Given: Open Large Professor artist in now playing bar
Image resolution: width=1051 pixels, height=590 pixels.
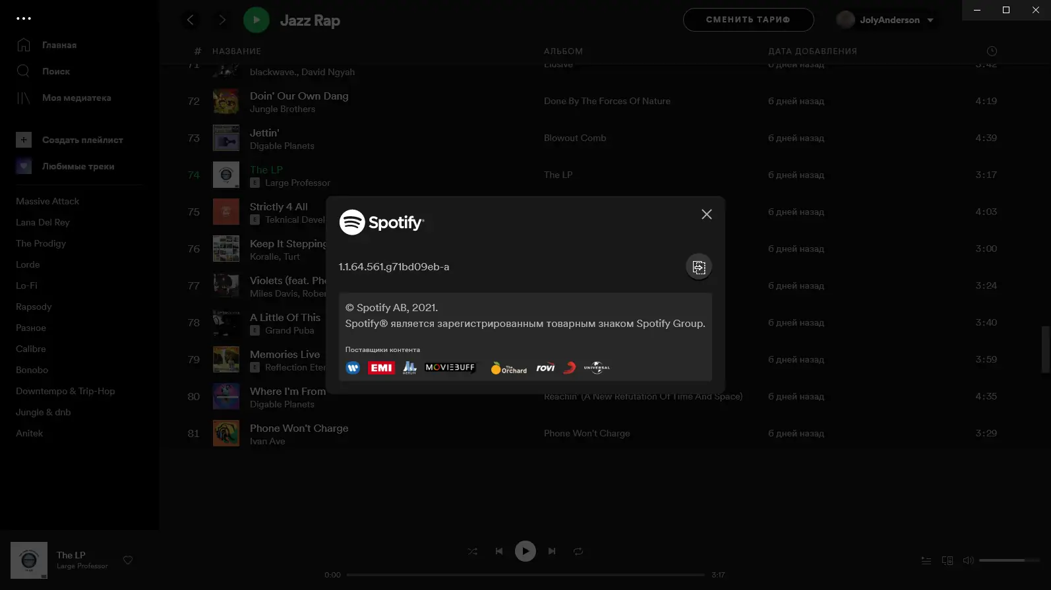Looking at the screenshot, I should pyautogui.click(x=82, y=566).
